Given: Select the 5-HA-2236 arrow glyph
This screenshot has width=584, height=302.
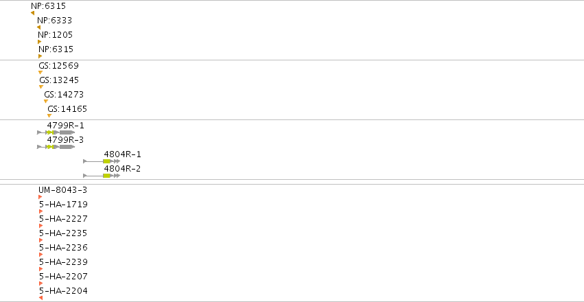Looking at the screenshot, I should pyautogui.click(x=41, y=255).
